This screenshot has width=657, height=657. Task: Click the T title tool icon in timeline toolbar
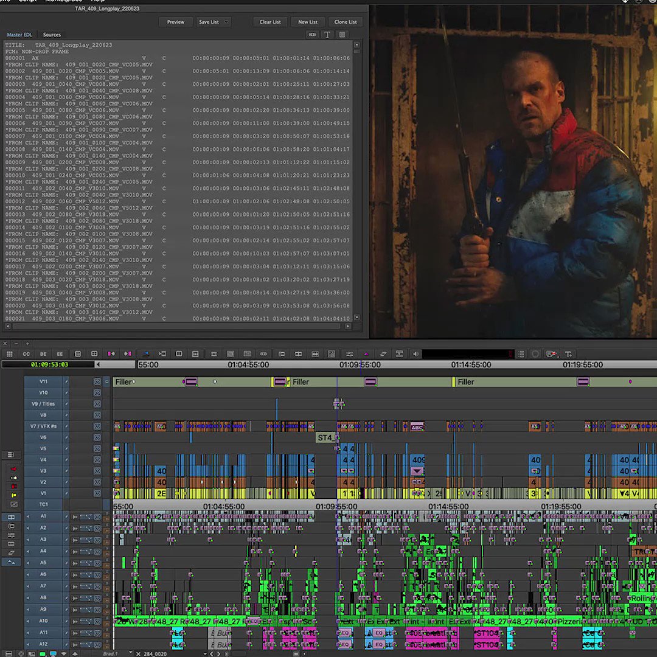coord(568,354)
